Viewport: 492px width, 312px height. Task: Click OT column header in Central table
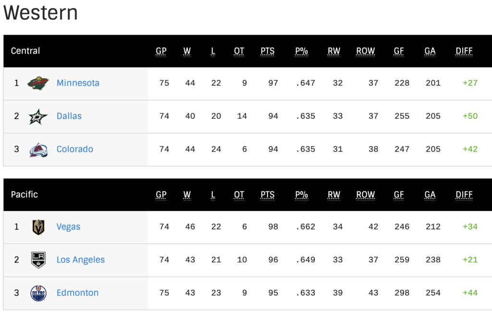click(239, 51)
